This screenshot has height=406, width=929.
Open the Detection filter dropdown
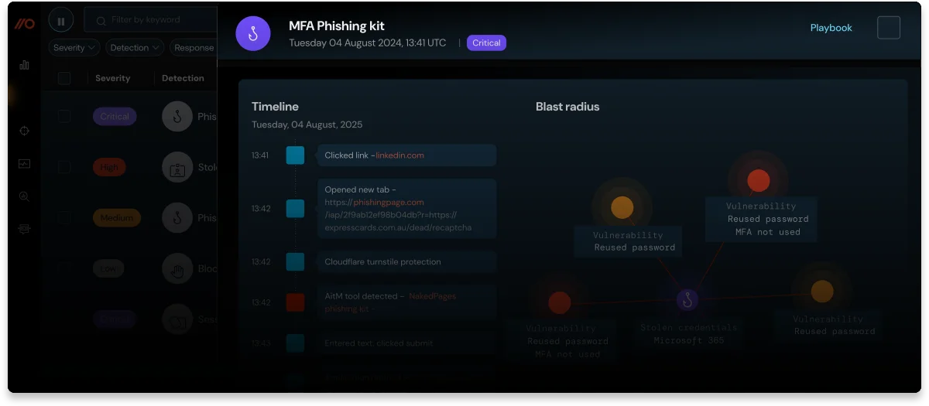click(x=135, y=48)
